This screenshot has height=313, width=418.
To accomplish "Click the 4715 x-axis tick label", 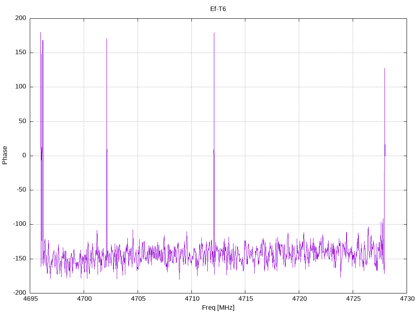I will (x=245, y=299).
